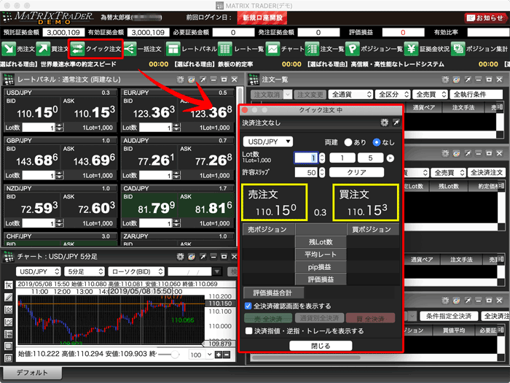Viewport: 510px width, 383px height.
Task: Click chart zoom slider handle
Action: pyautogui.click(x=175, y=354)
